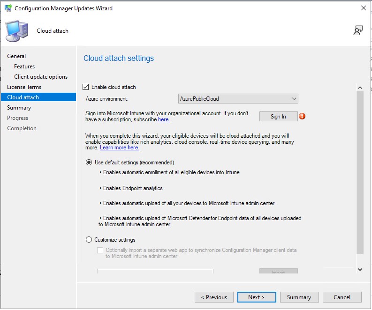Click the Next button
372x310 pixels.
tap(256, 297)
